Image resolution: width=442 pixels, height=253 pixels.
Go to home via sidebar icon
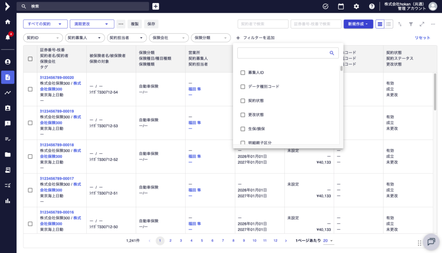coord(8,22)
